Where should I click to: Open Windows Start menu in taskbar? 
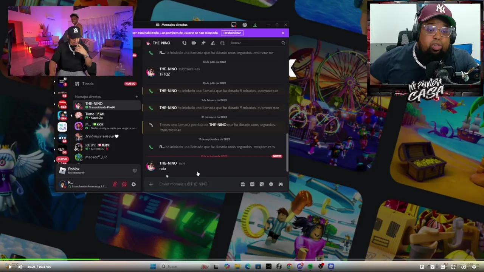tap(153, 266)
